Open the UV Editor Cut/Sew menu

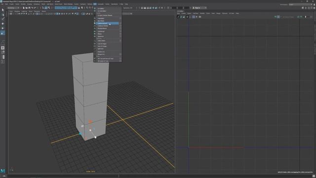(196, 13)
